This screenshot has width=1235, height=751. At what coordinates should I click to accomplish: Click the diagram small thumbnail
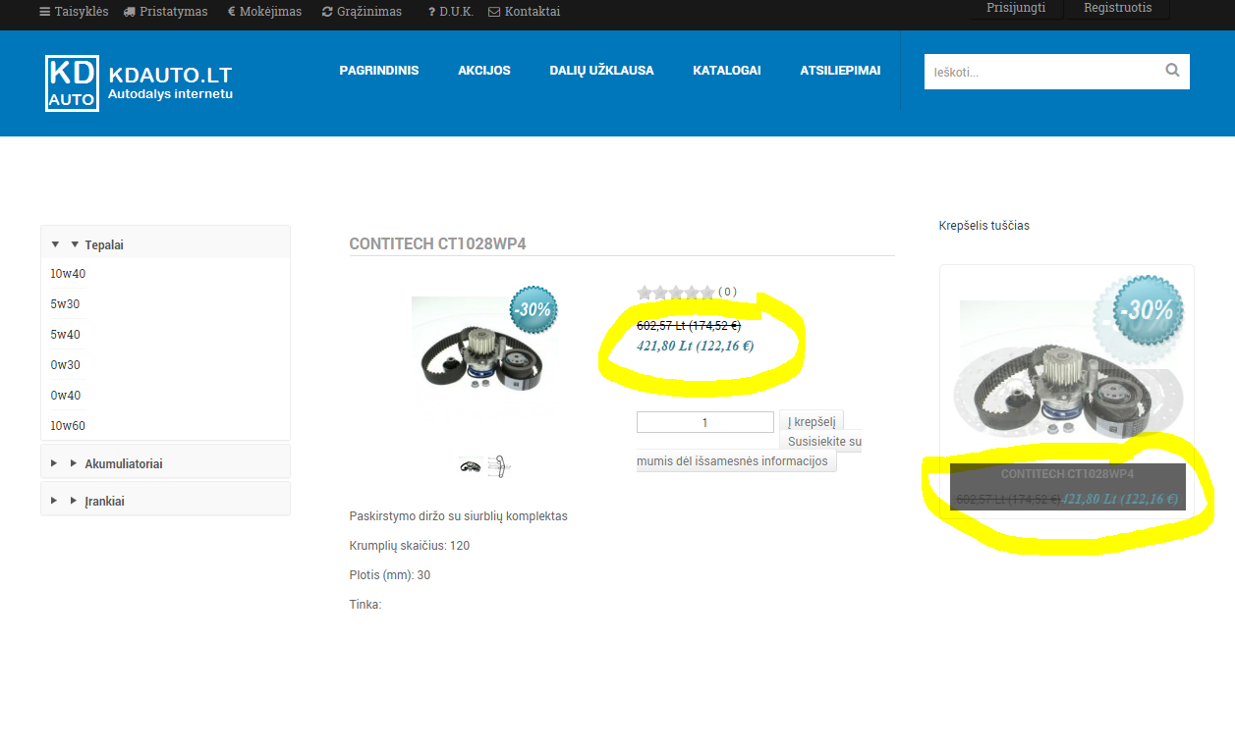click(x=499, y=466)
